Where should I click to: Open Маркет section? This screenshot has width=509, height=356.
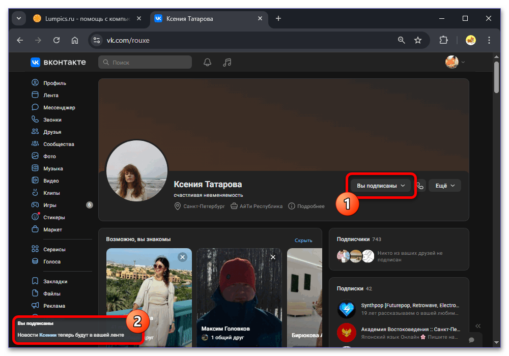point(47,229)
